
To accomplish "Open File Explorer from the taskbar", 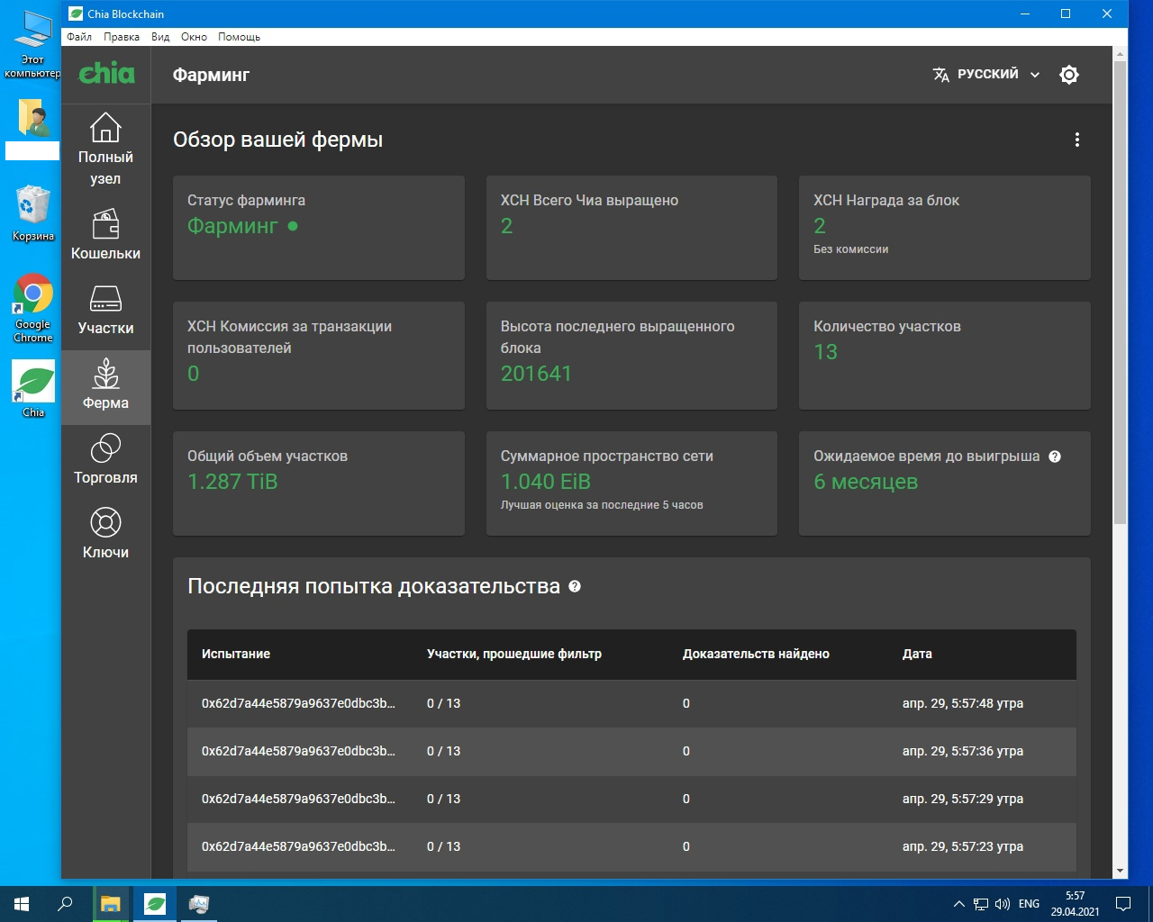I will pyautogui.click(x=110, y=904).
